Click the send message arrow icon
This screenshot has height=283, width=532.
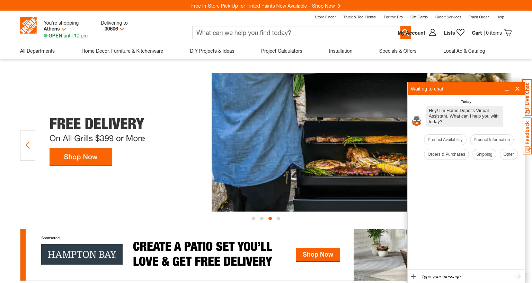pyautogui.click(x=518, y=276)
